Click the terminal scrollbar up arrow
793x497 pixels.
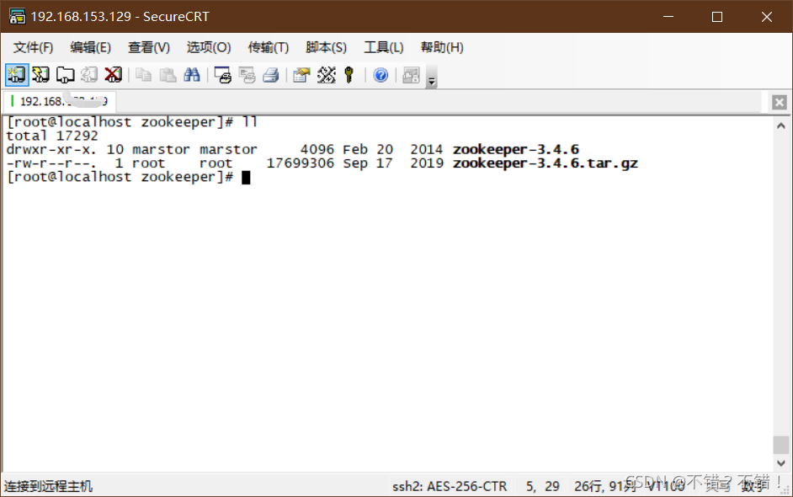[781, 126]
